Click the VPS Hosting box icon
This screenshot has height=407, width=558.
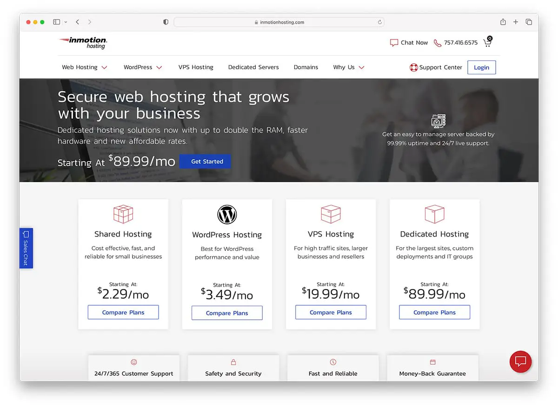331,214
